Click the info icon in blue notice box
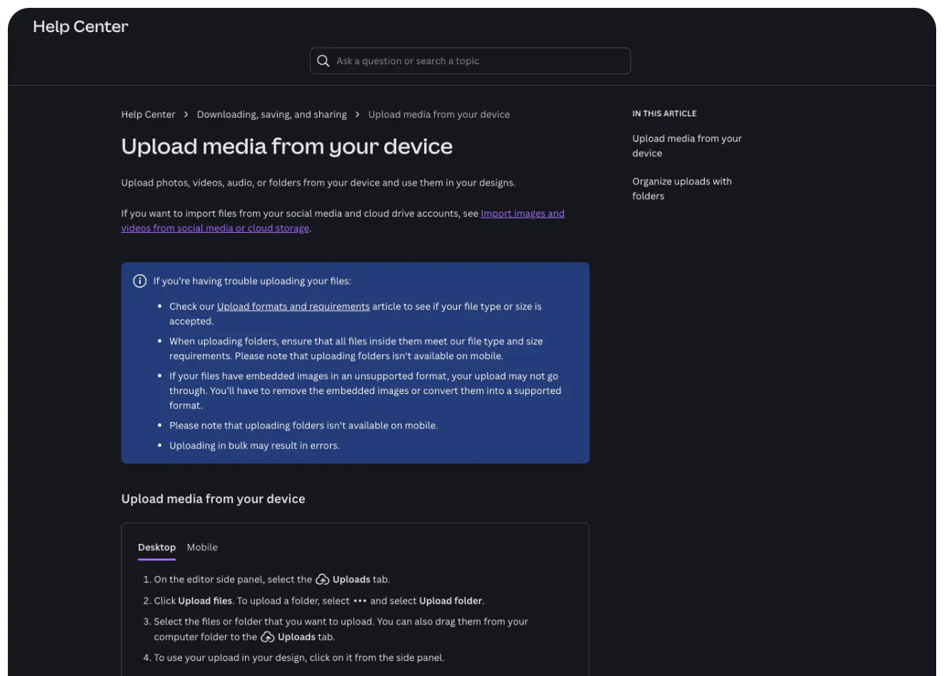The image size is (944, 676). pos(140,281)
